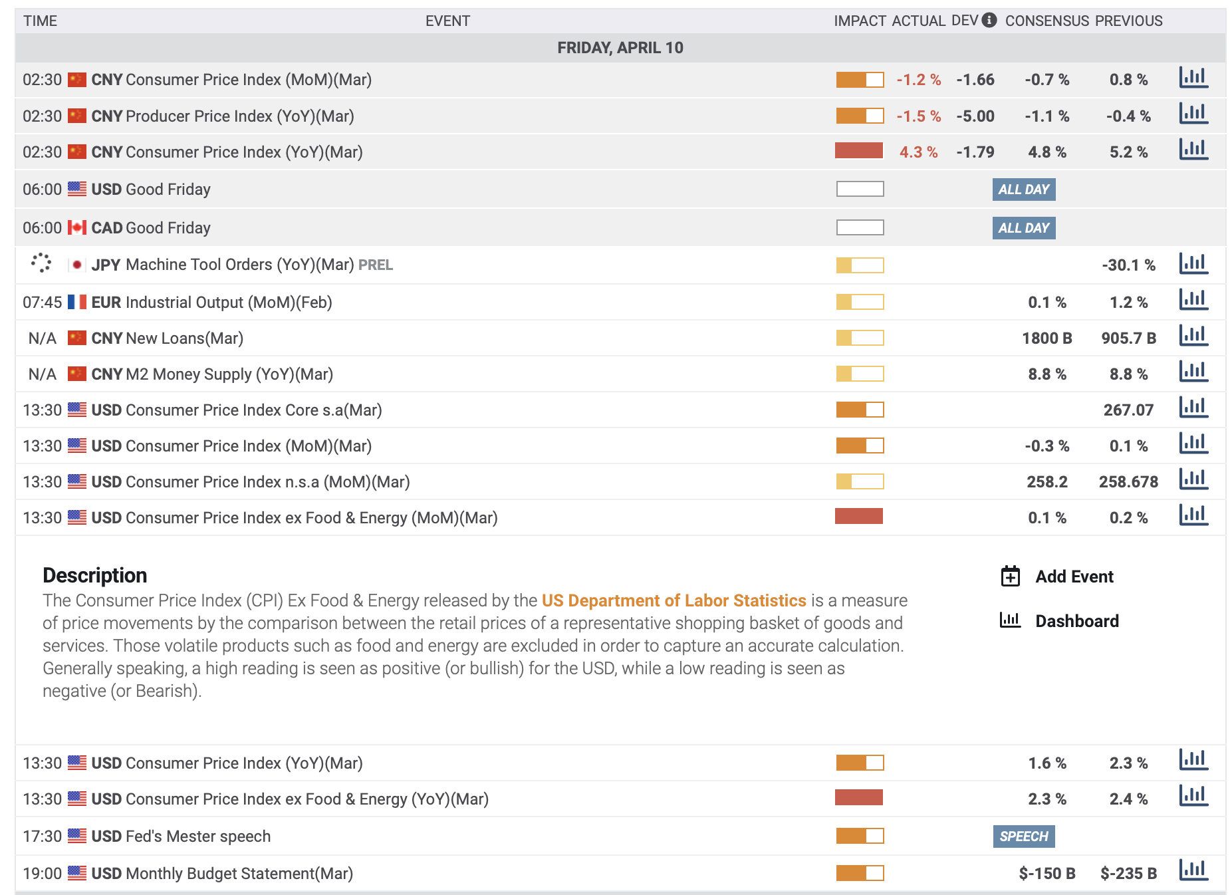Screen dimensions: 1230x895
Task: Expand the USD Fed's Mester speech row
Action: pyautogui.click(x=620, y=836)
